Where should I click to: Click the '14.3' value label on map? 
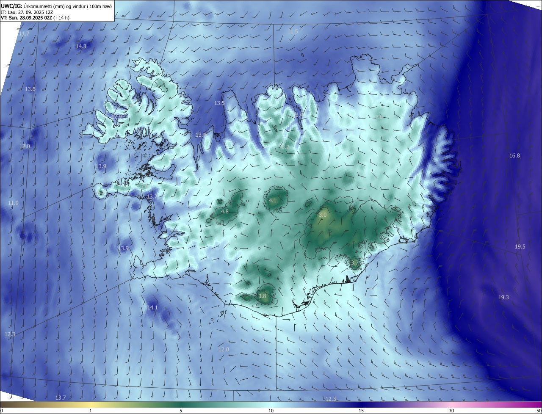(x=81, y=46)
